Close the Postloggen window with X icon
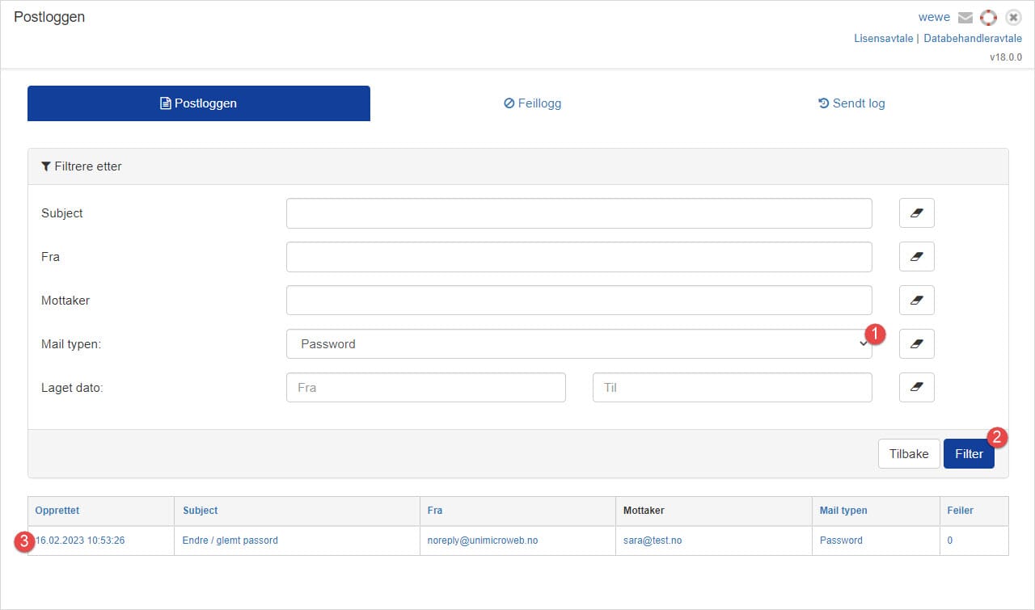 point(1013,18)
